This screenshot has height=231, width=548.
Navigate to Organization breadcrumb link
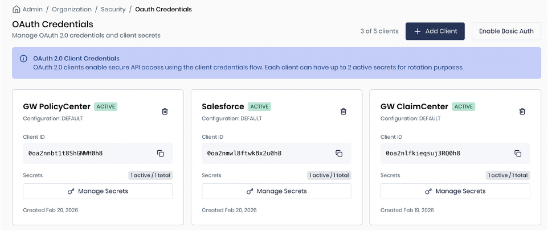tap(72, 9)
